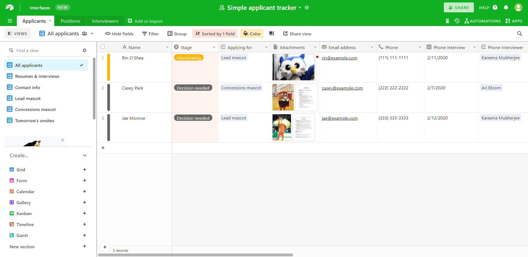
Task: Open the base snapshot history icon
Action: [457, 21]
